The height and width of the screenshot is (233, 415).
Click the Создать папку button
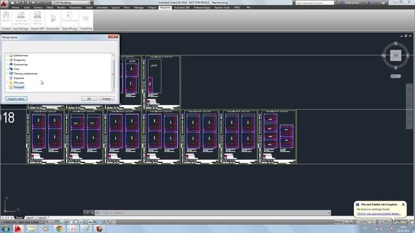(16, 99)
